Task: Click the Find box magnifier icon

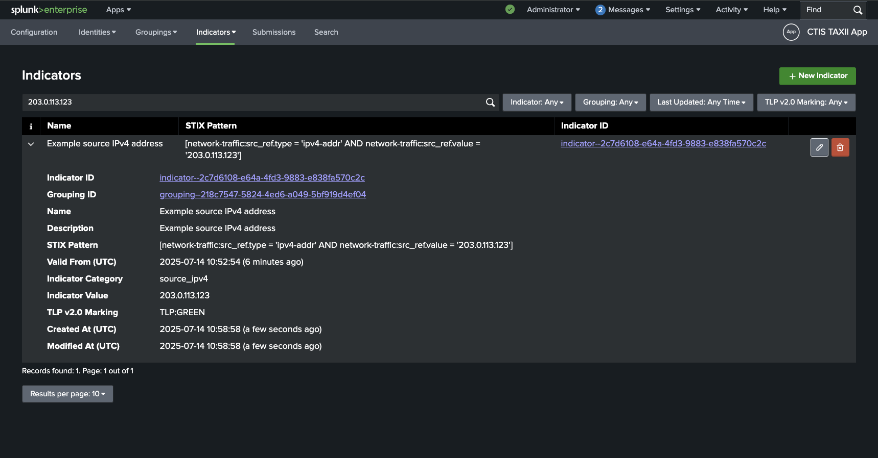Action: [x=858, y=10]
